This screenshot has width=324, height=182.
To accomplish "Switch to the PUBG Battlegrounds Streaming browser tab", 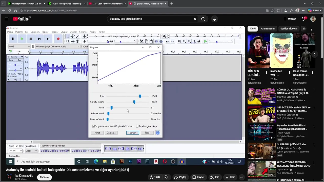I will (67, 4).
